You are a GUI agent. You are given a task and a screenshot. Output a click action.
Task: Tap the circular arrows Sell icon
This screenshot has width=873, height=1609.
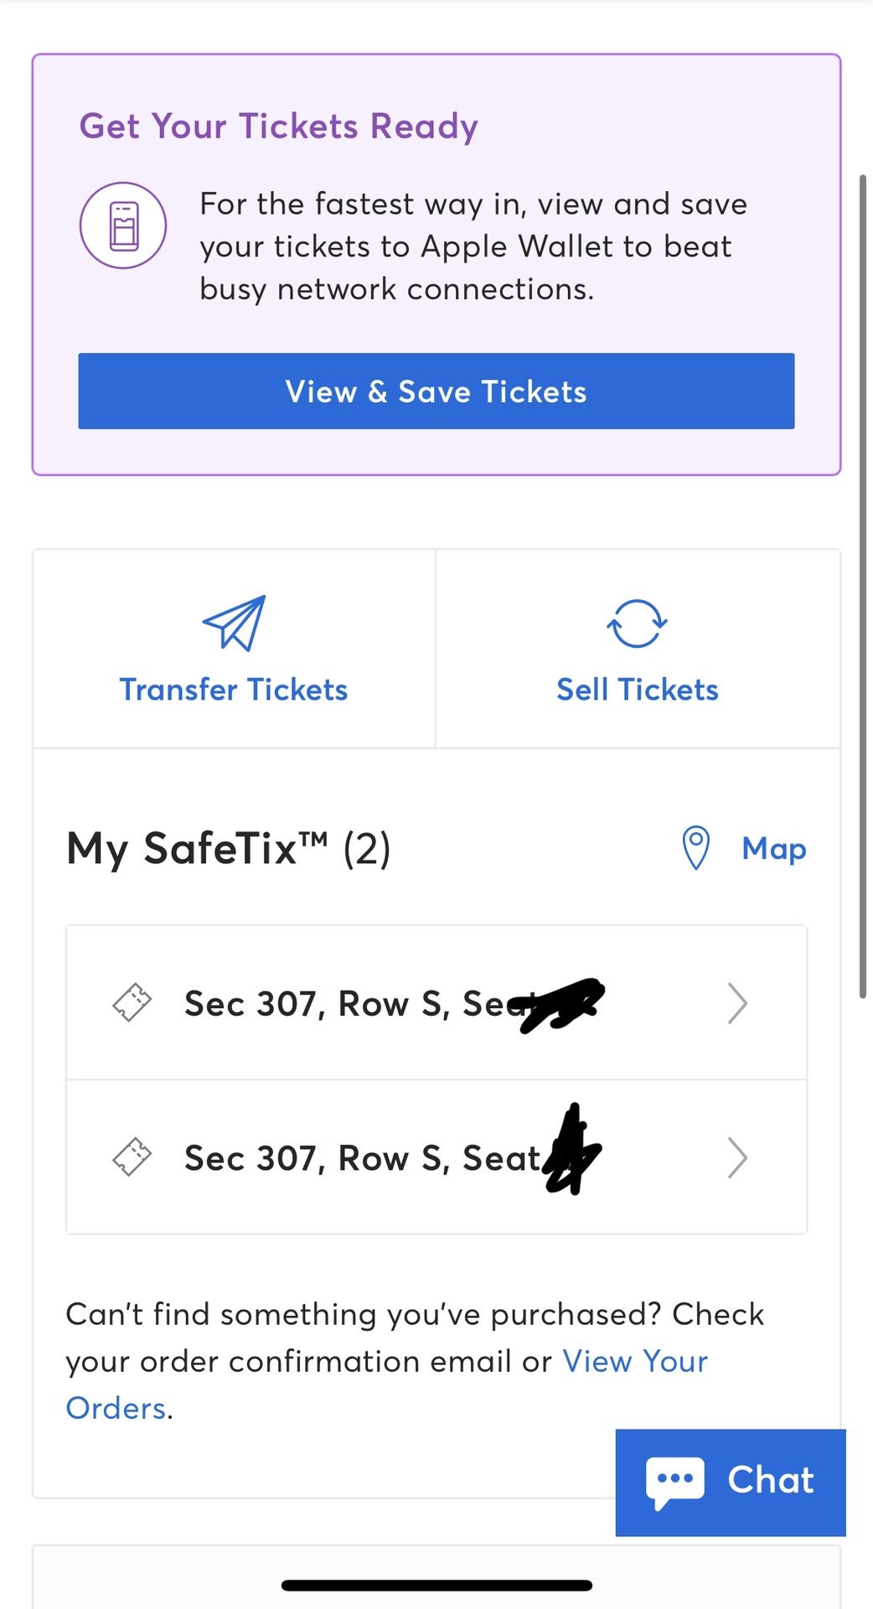(x=637, y=623)
